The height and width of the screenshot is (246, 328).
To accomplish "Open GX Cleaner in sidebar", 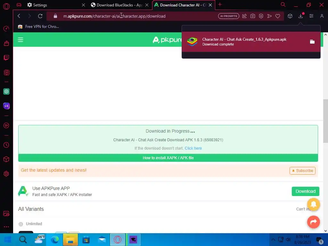I will click(6, 43).
